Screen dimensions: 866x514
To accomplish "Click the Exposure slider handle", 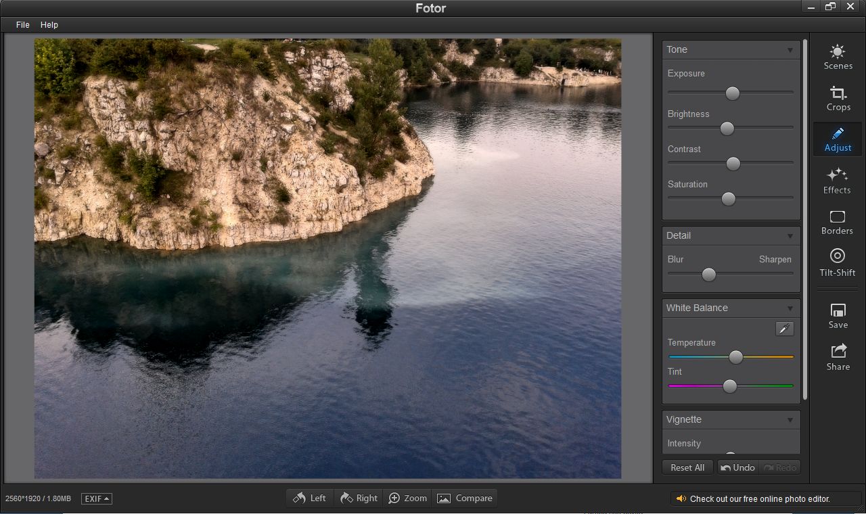I will (733, 93).
